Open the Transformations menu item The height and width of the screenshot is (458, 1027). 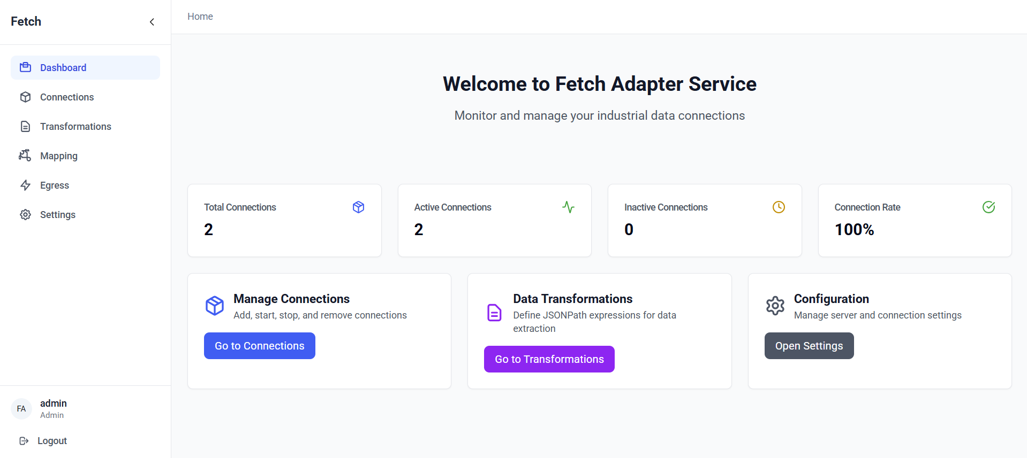75,126
